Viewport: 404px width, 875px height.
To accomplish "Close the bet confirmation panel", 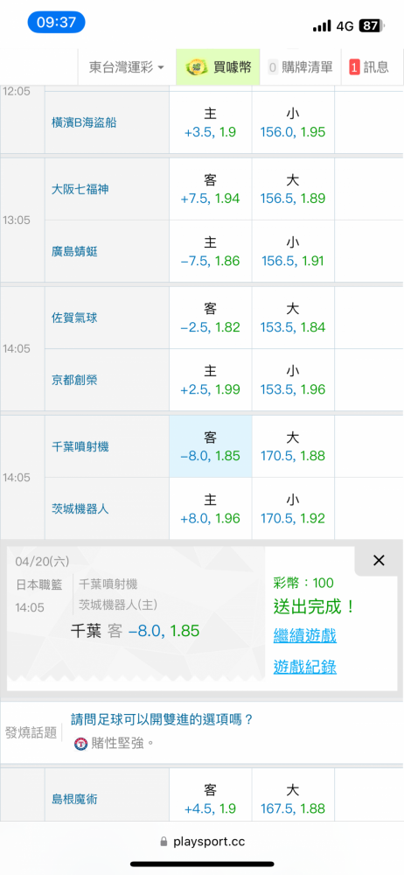I will [379, 560].
